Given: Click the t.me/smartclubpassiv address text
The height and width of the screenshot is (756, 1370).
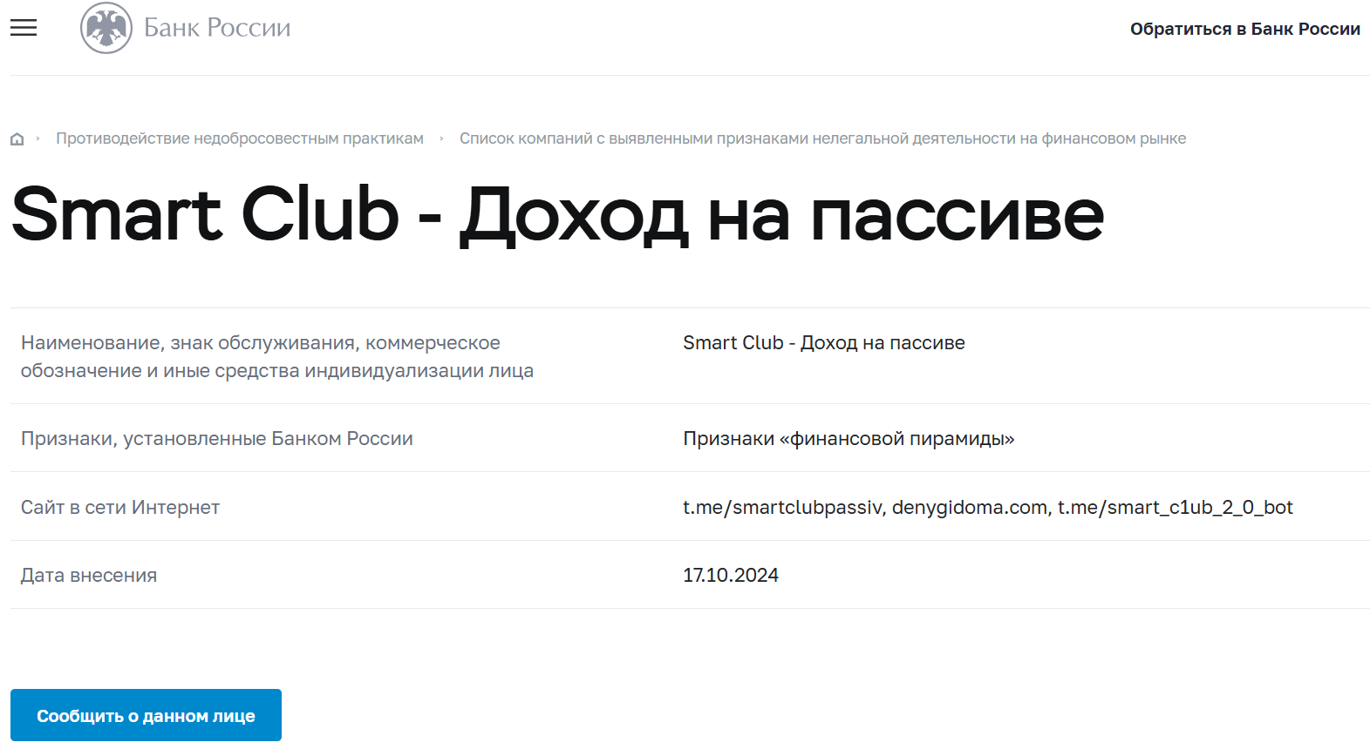Looking at the screenshot, I should pyautogui.click(x=784, y=507).
